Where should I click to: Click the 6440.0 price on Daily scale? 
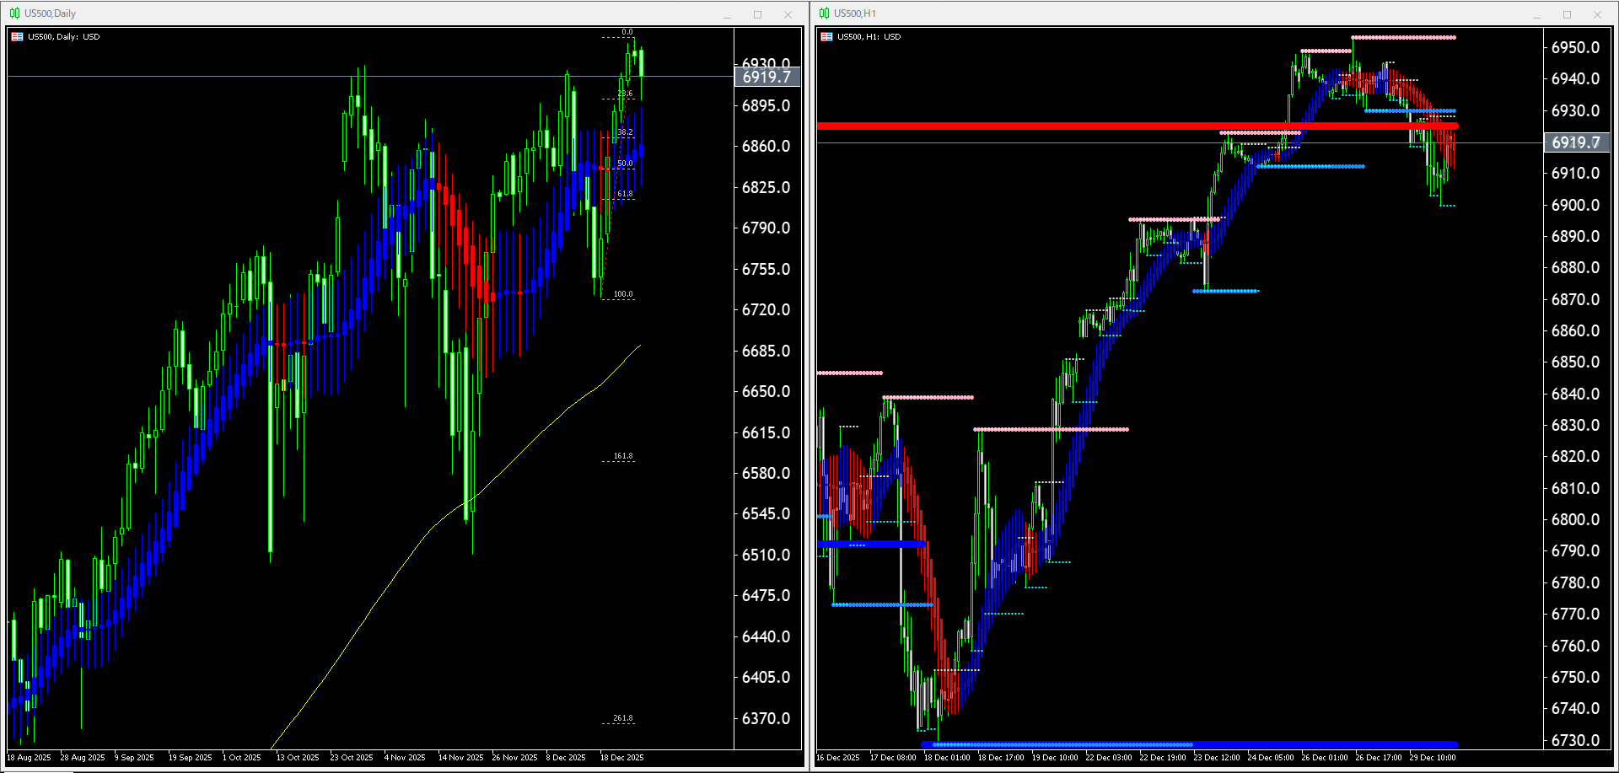point(766,636)
